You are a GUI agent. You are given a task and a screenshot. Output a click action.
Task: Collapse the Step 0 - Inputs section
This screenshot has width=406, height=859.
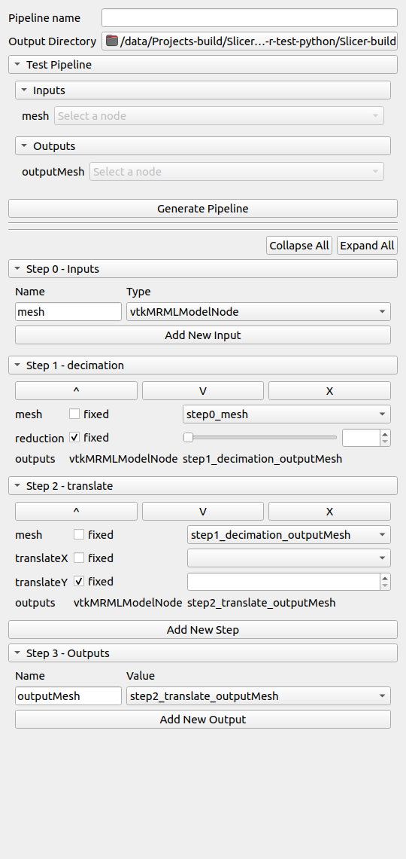click(x=203, y=269)
